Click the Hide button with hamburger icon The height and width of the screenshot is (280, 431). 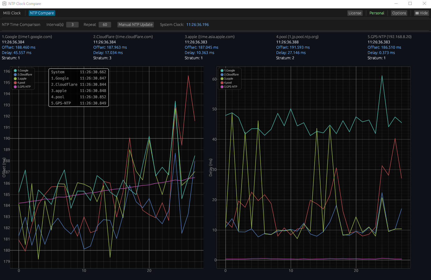point(421,13)
